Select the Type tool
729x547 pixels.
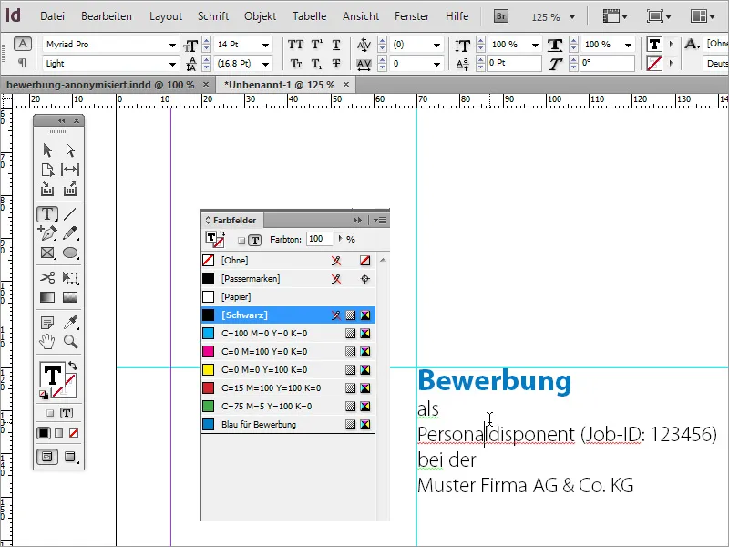49,212
